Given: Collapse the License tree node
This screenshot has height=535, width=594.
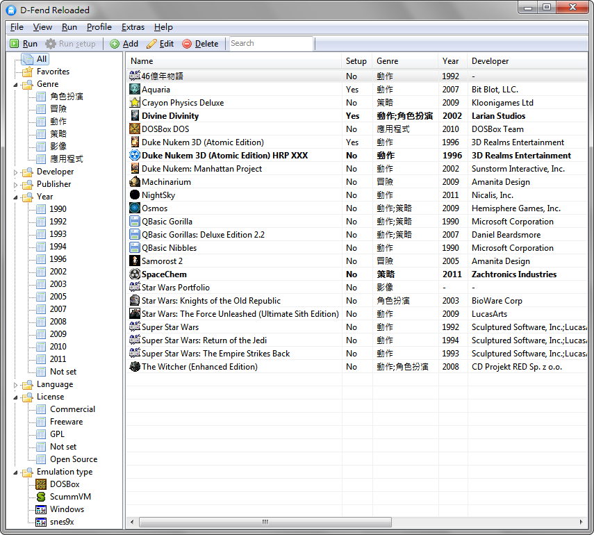Looking at the screenshot, I should 15,397.
